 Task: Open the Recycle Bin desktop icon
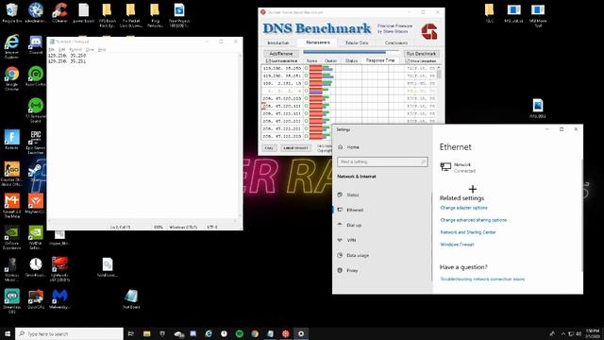point(11,12)
